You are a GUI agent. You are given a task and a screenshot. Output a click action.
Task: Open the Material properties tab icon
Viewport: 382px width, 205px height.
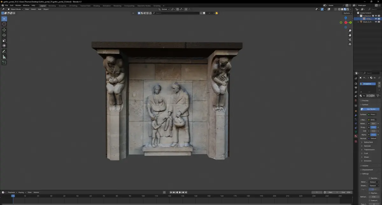(356, 136)
